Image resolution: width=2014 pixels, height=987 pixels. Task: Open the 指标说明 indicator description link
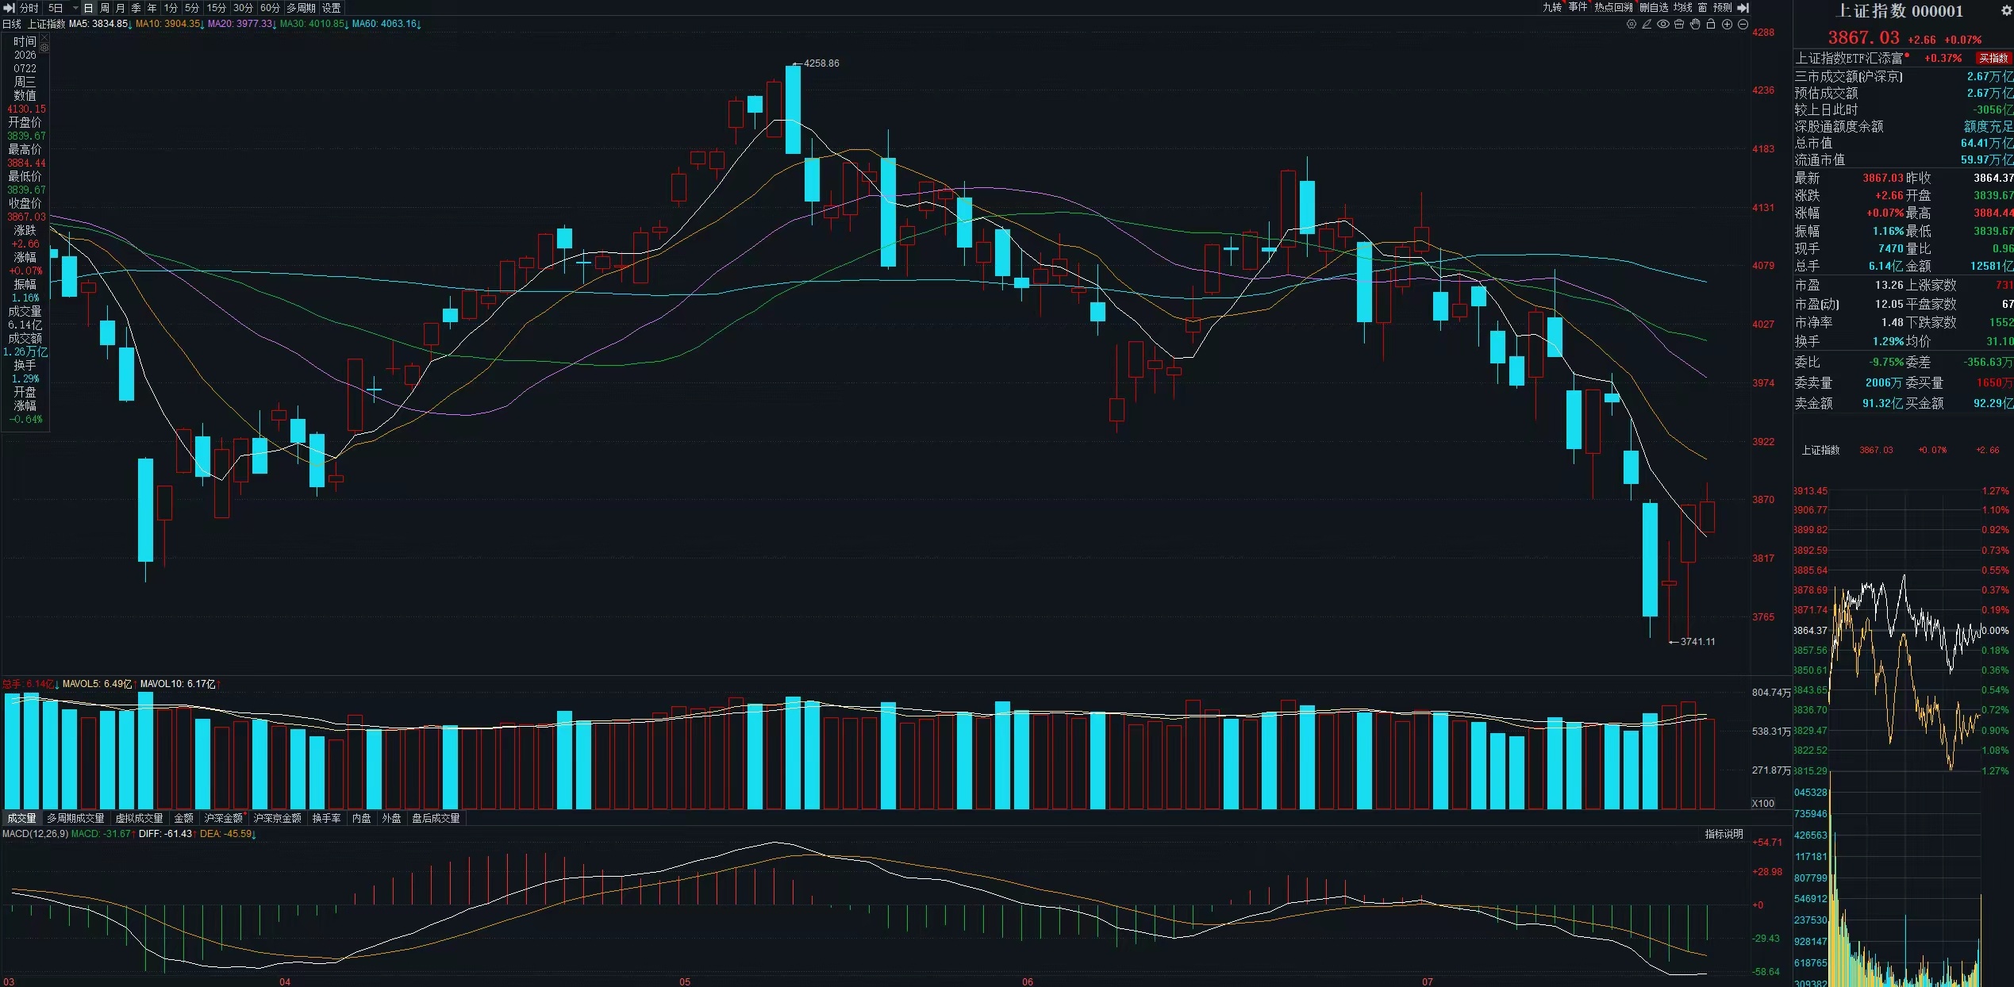[1724, 834]
